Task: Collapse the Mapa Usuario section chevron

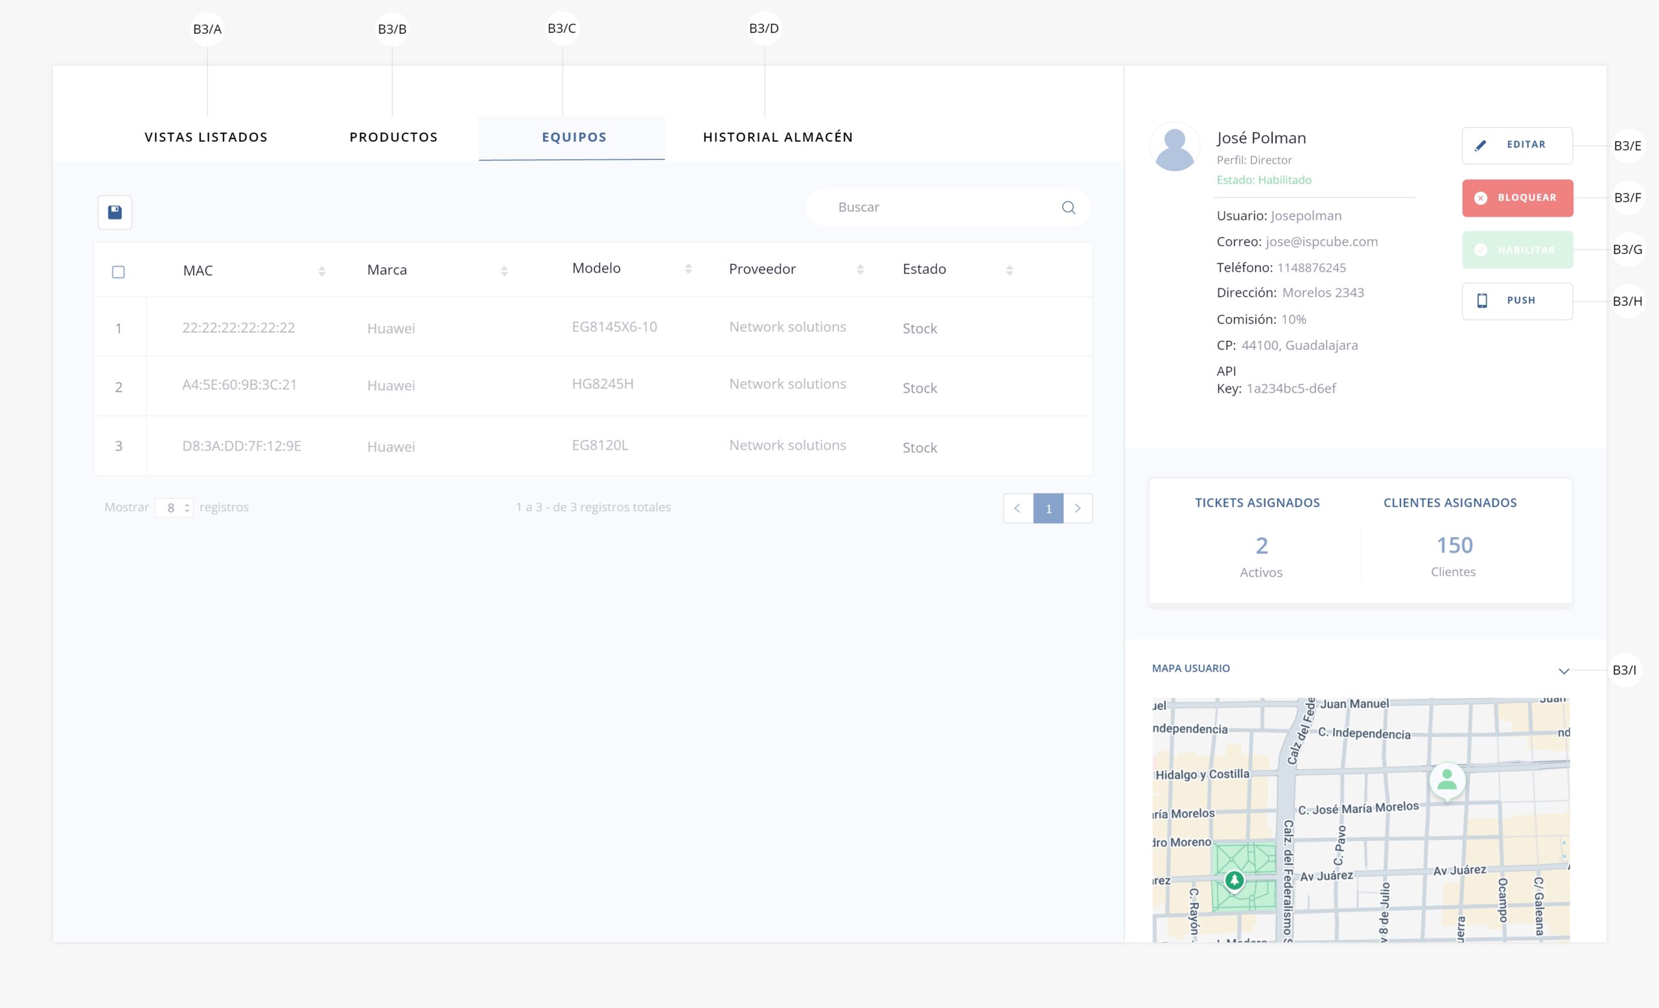Action: click(1563, 671)
